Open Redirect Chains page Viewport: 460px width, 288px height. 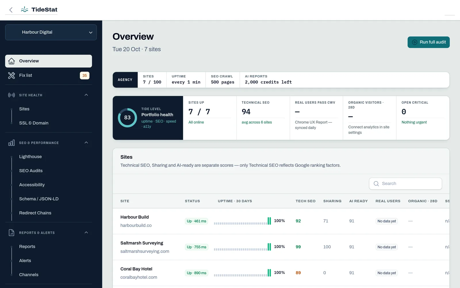(35, 213)
